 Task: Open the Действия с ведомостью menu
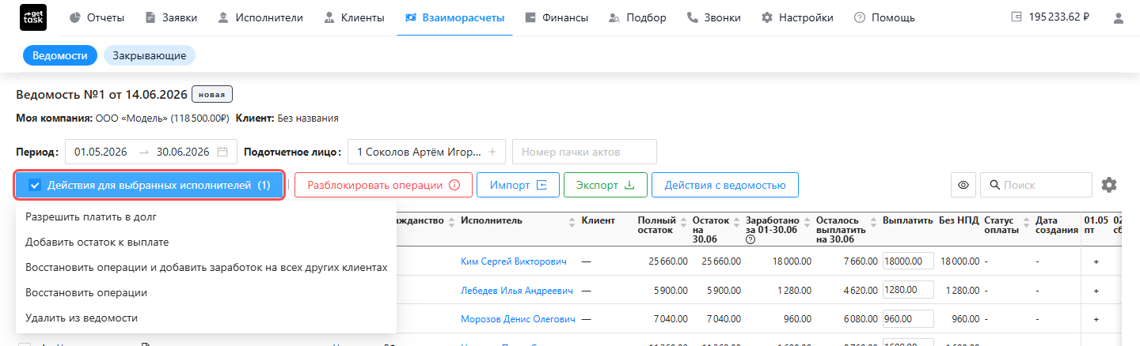pos(725,185)
